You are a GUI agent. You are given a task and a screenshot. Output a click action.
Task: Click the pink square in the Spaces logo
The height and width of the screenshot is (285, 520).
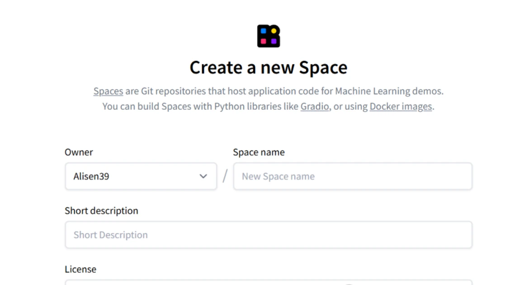point(264,41)
